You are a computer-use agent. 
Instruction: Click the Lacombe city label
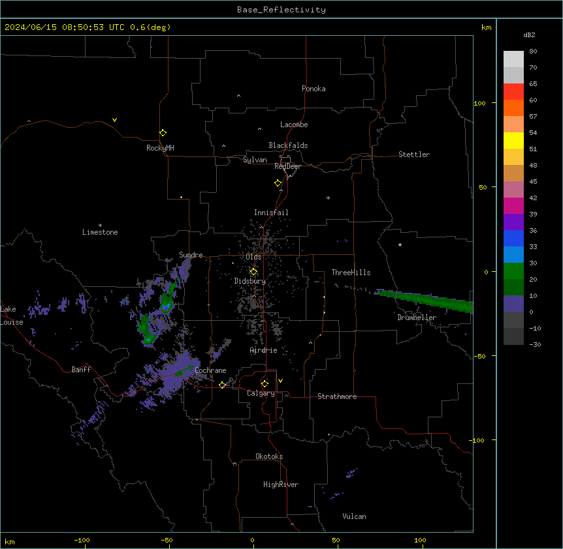(x=294, y=125)
